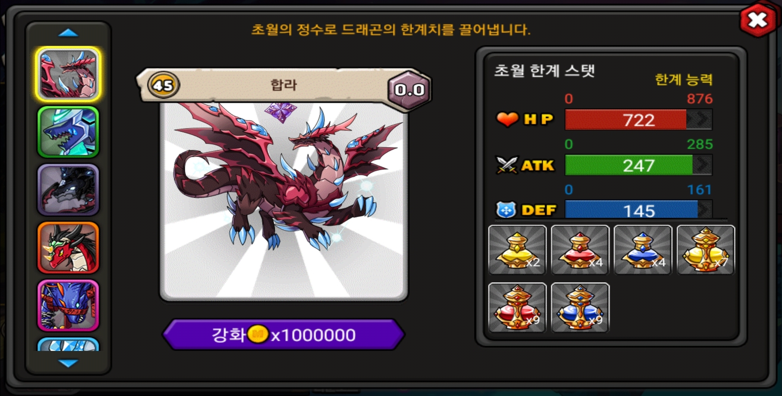Select the large red potion x9
This screenshot has width=782, height=396.
pyautogui.click(x=517, y=307)
